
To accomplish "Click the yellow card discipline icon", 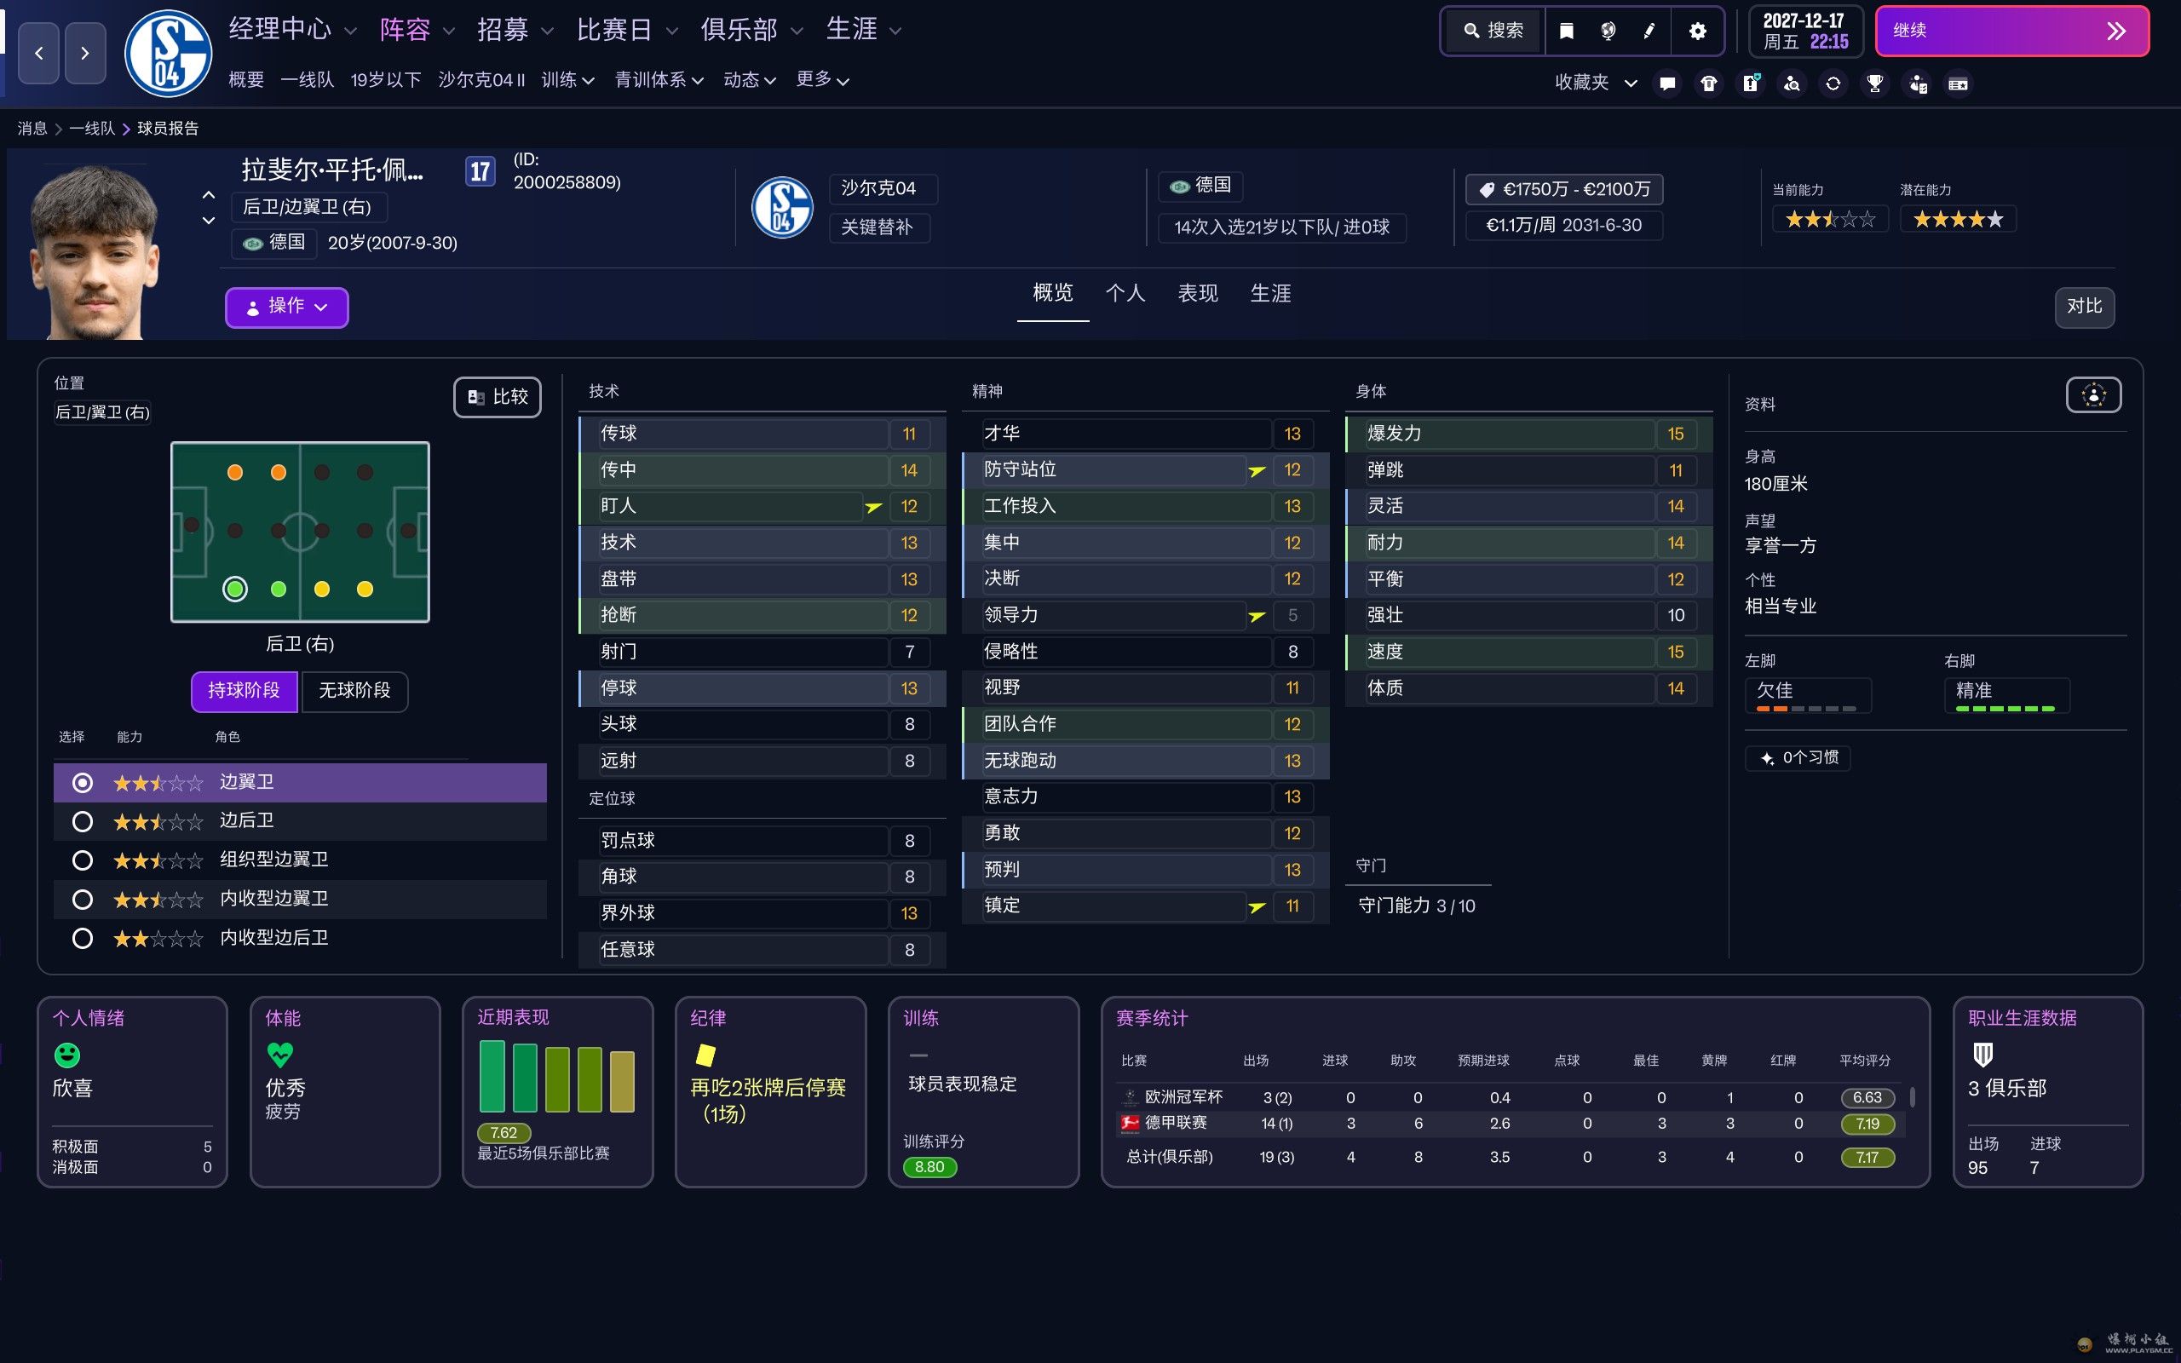I will (x=705, y=1055).
